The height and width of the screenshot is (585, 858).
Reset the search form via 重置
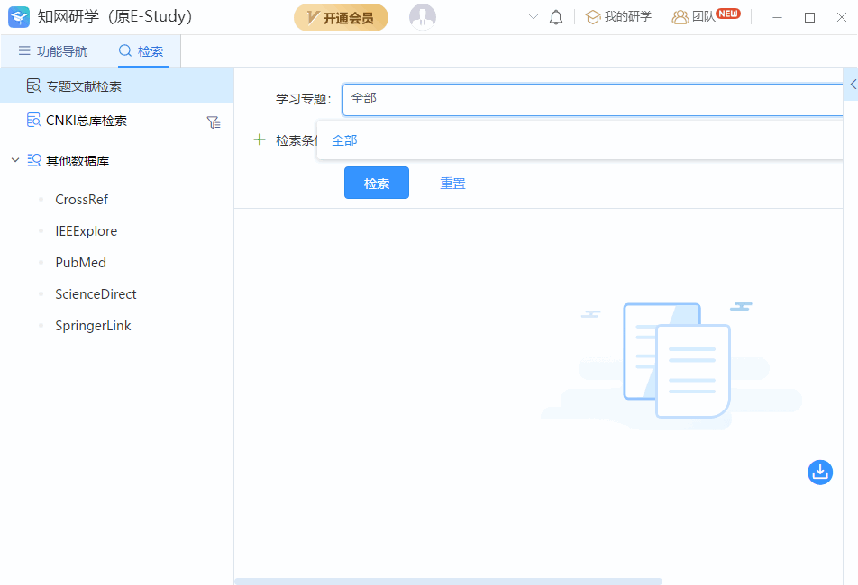[452, 183]
